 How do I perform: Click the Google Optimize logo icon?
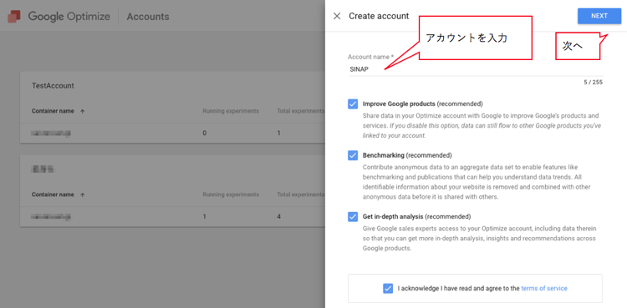(x=14, y=17)
